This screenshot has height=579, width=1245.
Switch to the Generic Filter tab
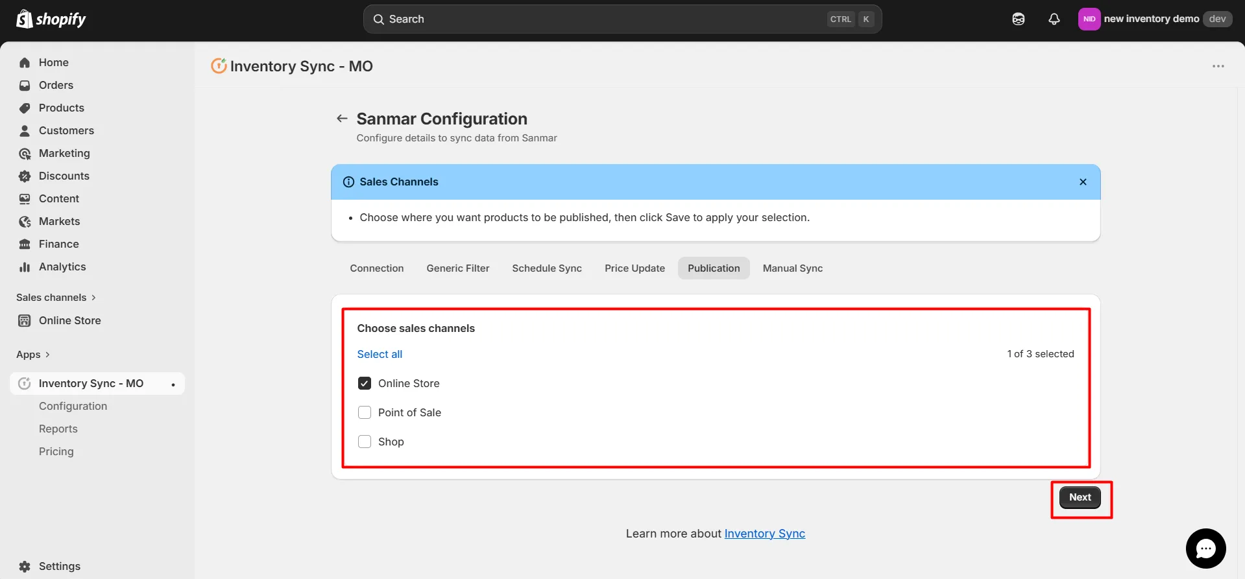tap(458, 268)
